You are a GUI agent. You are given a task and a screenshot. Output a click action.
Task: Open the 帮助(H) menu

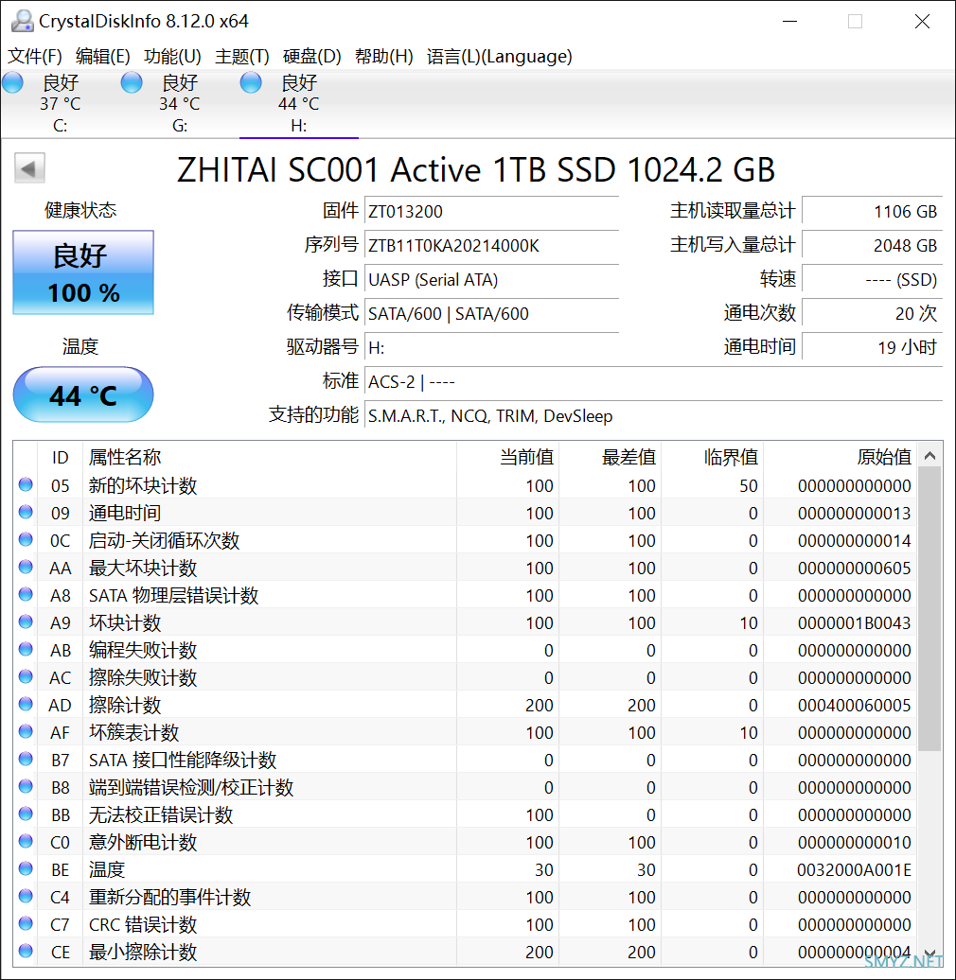click(384, 56)
